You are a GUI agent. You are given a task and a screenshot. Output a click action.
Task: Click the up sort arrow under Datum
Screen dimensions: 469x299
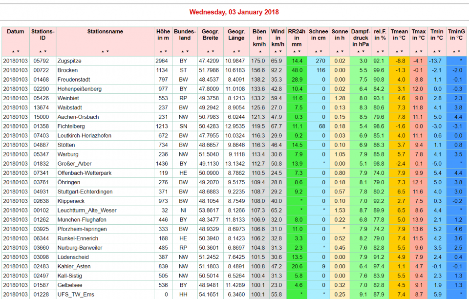click(13, 51)
